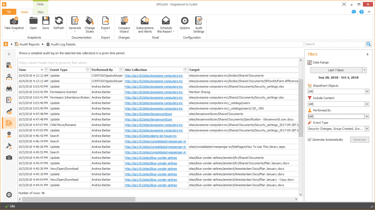Select the Child Move/Rename event cell
Viewport: 375px width, 210px height.
pyautogui.click(x=70, y=125)
